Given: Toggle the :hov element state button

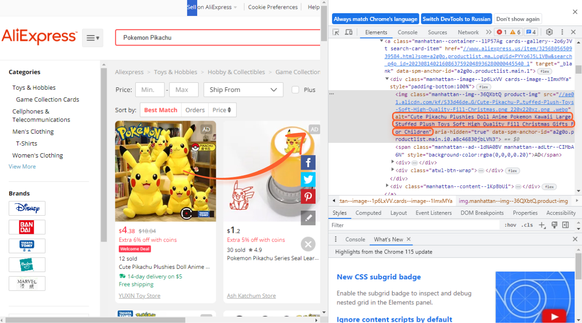Looking at the screenshot, I should [x=511, y=225].
